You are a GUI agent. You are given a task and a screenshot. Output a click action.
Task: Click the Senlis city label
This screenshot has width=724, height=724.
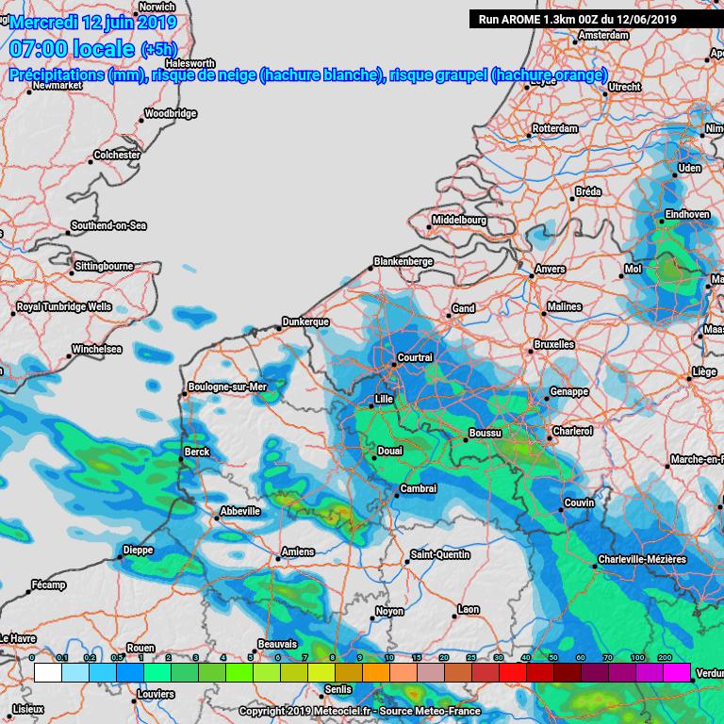pyautogui.click(x=338, y=689)
